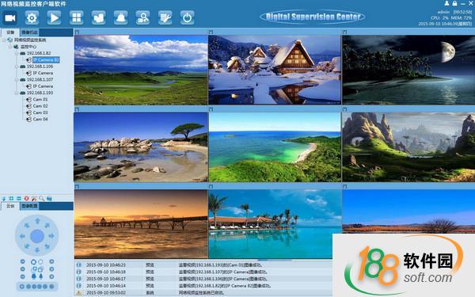Click the PTZ up arrow on the dial

click(x=37, y=221)
